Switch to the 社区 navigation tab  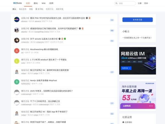click(28, 3)
